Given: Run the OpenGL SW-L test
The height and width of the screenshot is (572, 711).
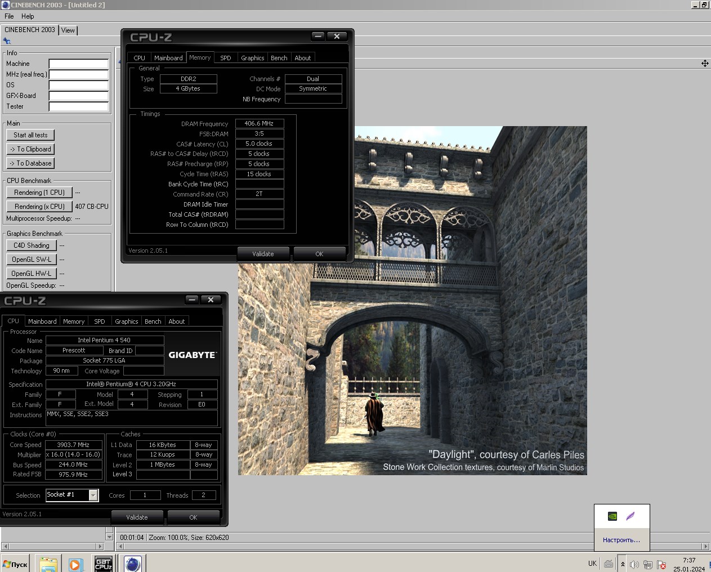Looking at the screenshot, I should point(32,260).
